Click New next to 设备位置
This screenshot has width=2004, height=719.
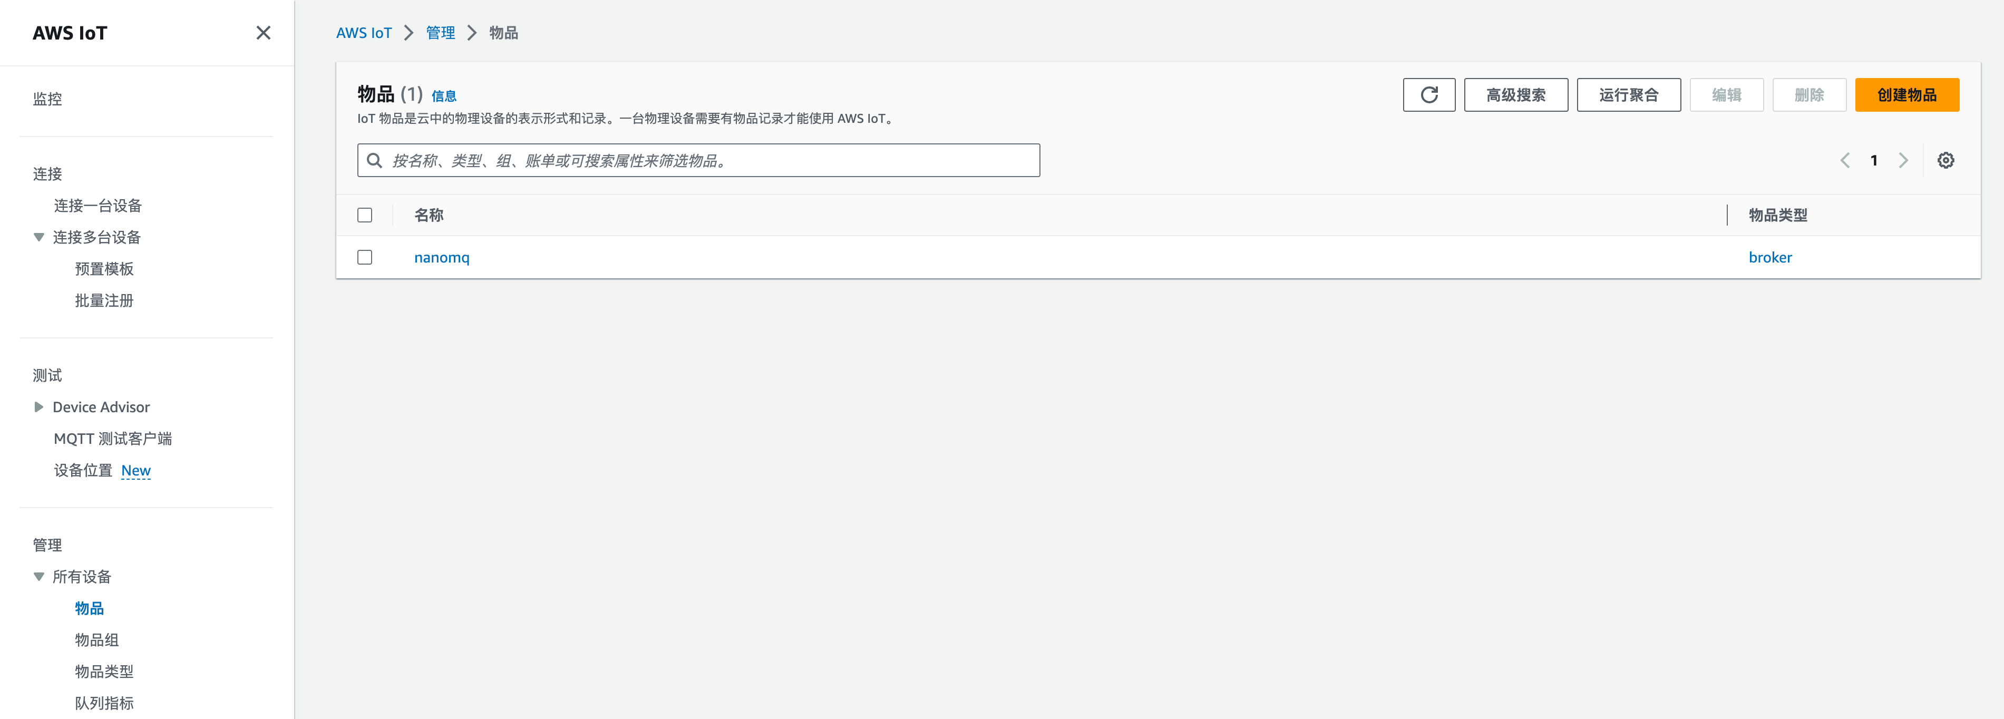pos(135,470)
